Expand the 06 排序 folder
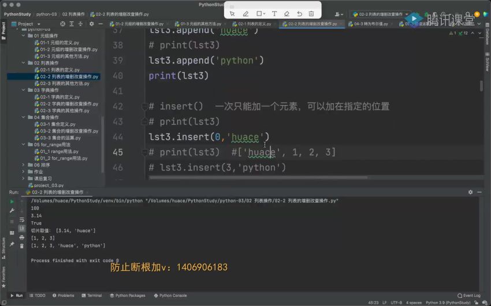 pyautogui.click(x=24, y=165)
